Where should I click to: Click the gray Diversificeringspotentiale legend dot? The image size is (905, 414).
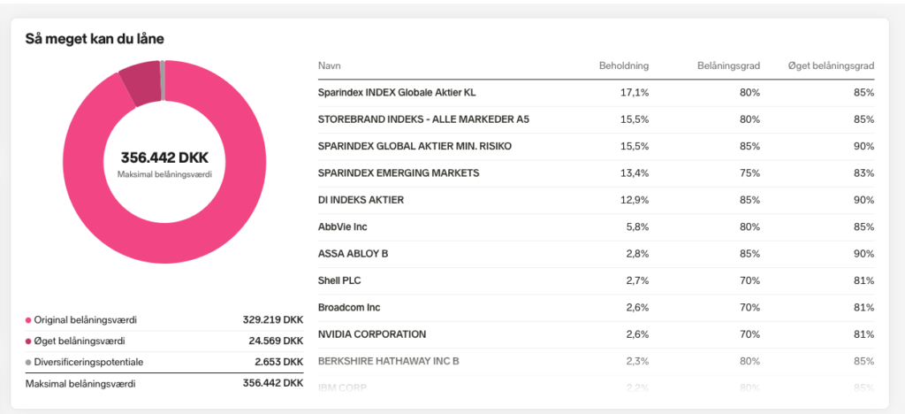[x=28, y=362]
